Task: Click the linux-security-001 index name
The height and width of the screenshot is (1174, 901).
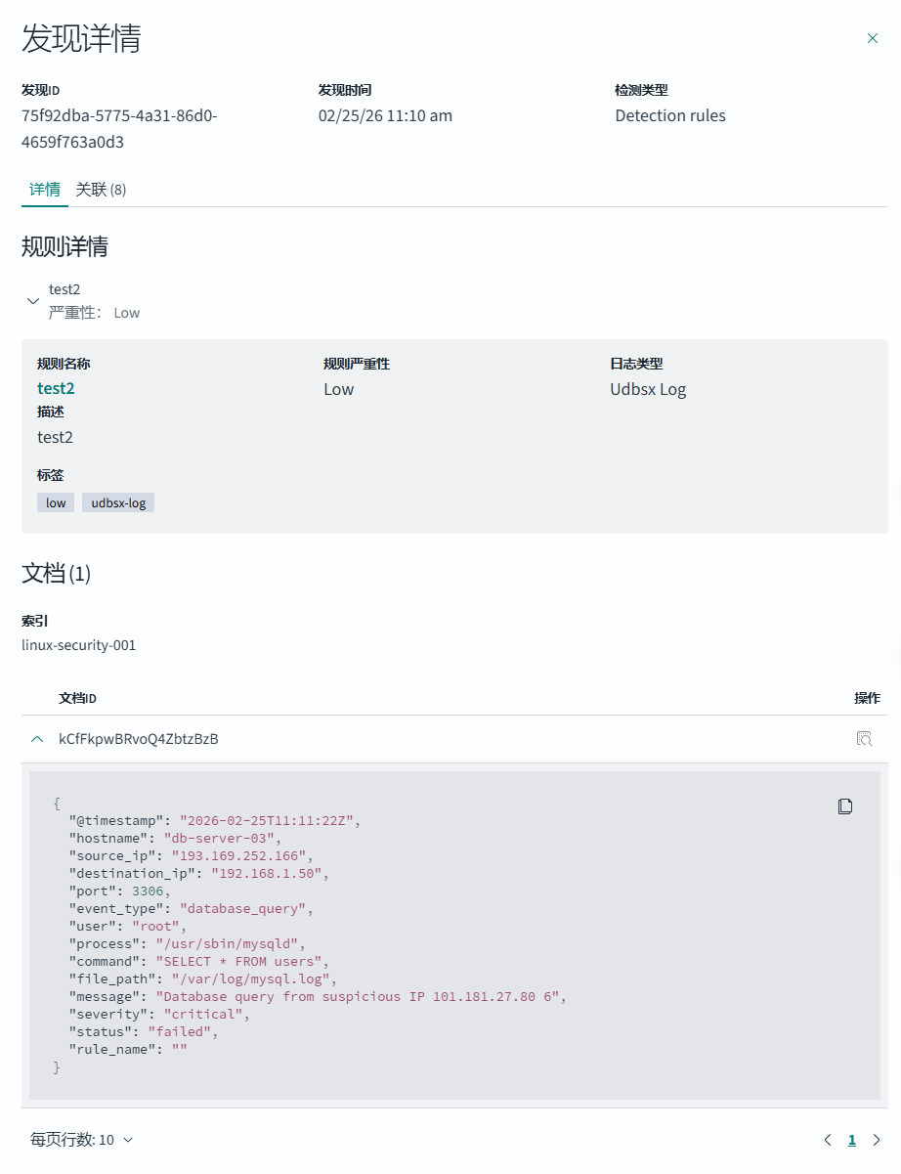Action: point(79,645)
